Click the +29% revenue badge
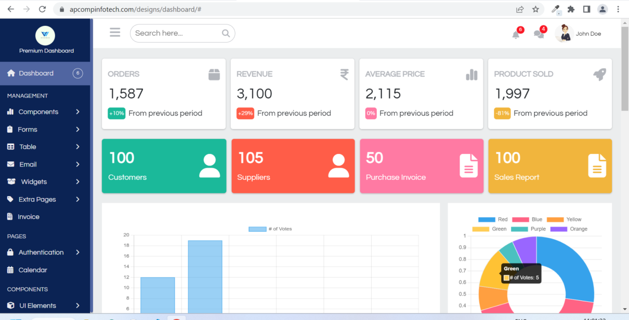Viewport: 629px width, 320px height. point(245,113)
